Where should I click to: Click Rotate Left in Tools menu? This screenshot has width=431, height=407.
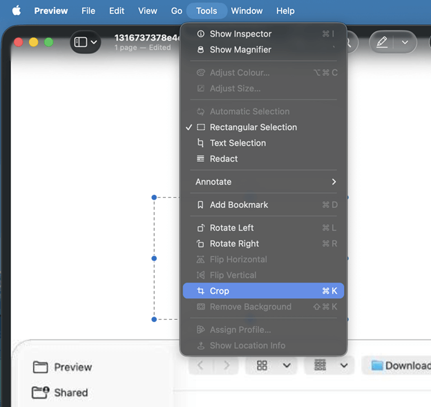231,228
